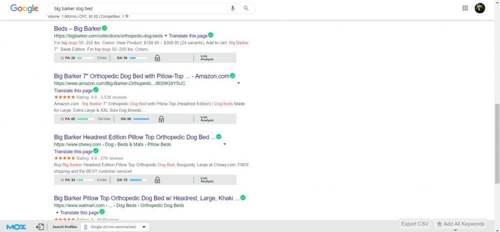Image resolution: width=500 pixels, height=232 pixels.
Task: Click green check beside Chewy result title
Action: (218, 137)
